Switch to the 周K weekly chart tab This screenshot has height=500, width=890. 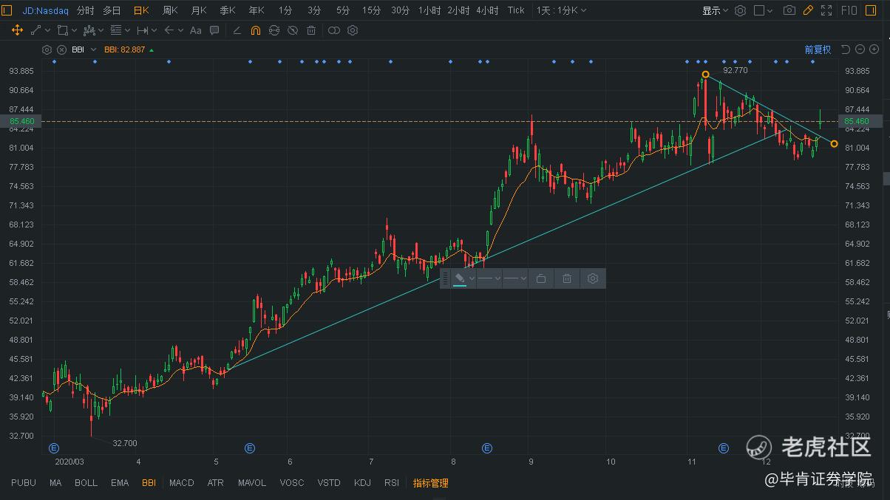click(x=170, y=10)
